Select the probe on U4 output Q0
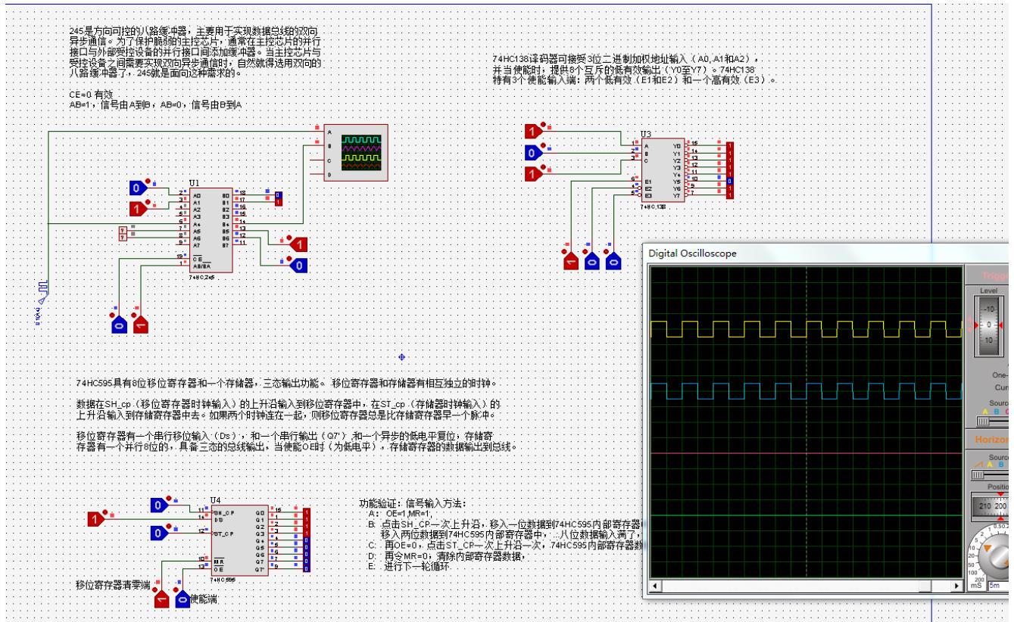 (306, 512)
